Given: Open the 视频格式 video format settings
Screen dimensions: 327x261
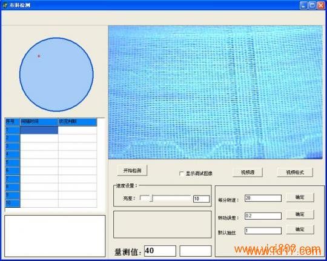Looking at the screenshot, I should 295,173.
